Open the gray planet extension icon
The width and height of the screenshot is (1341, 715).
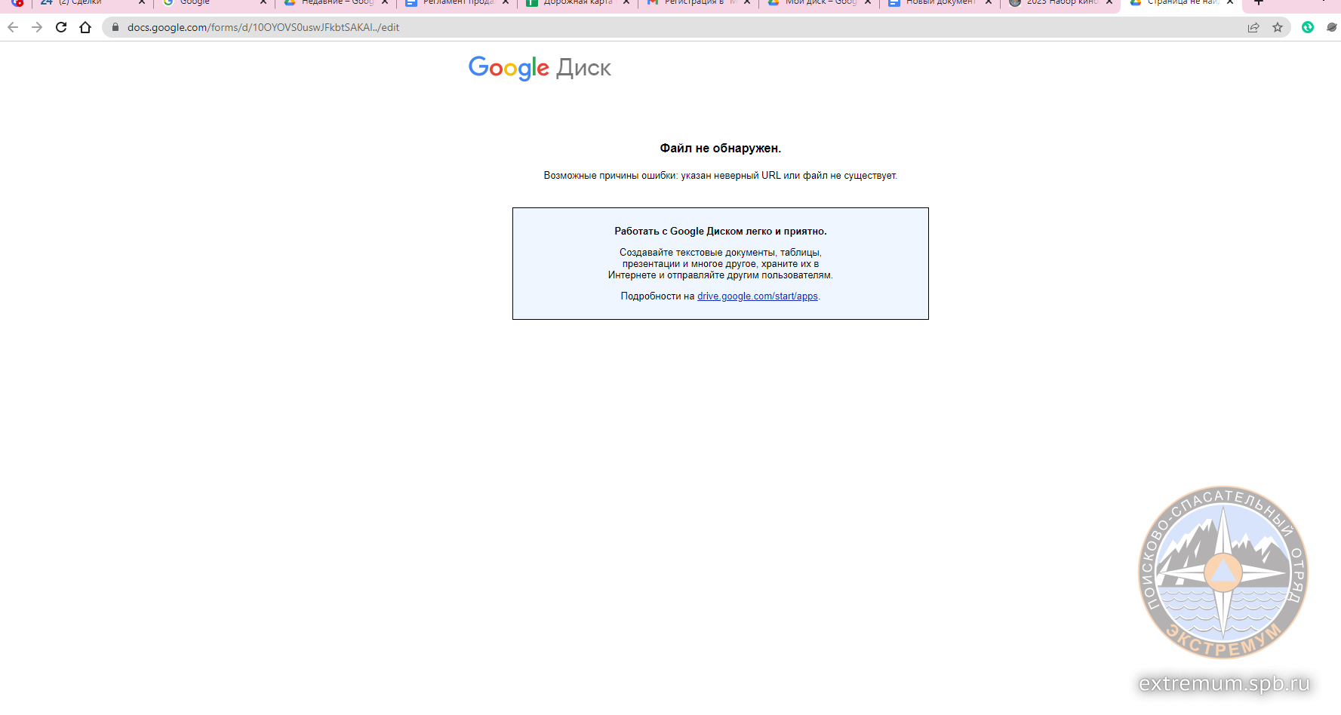tap(1332, 27)
